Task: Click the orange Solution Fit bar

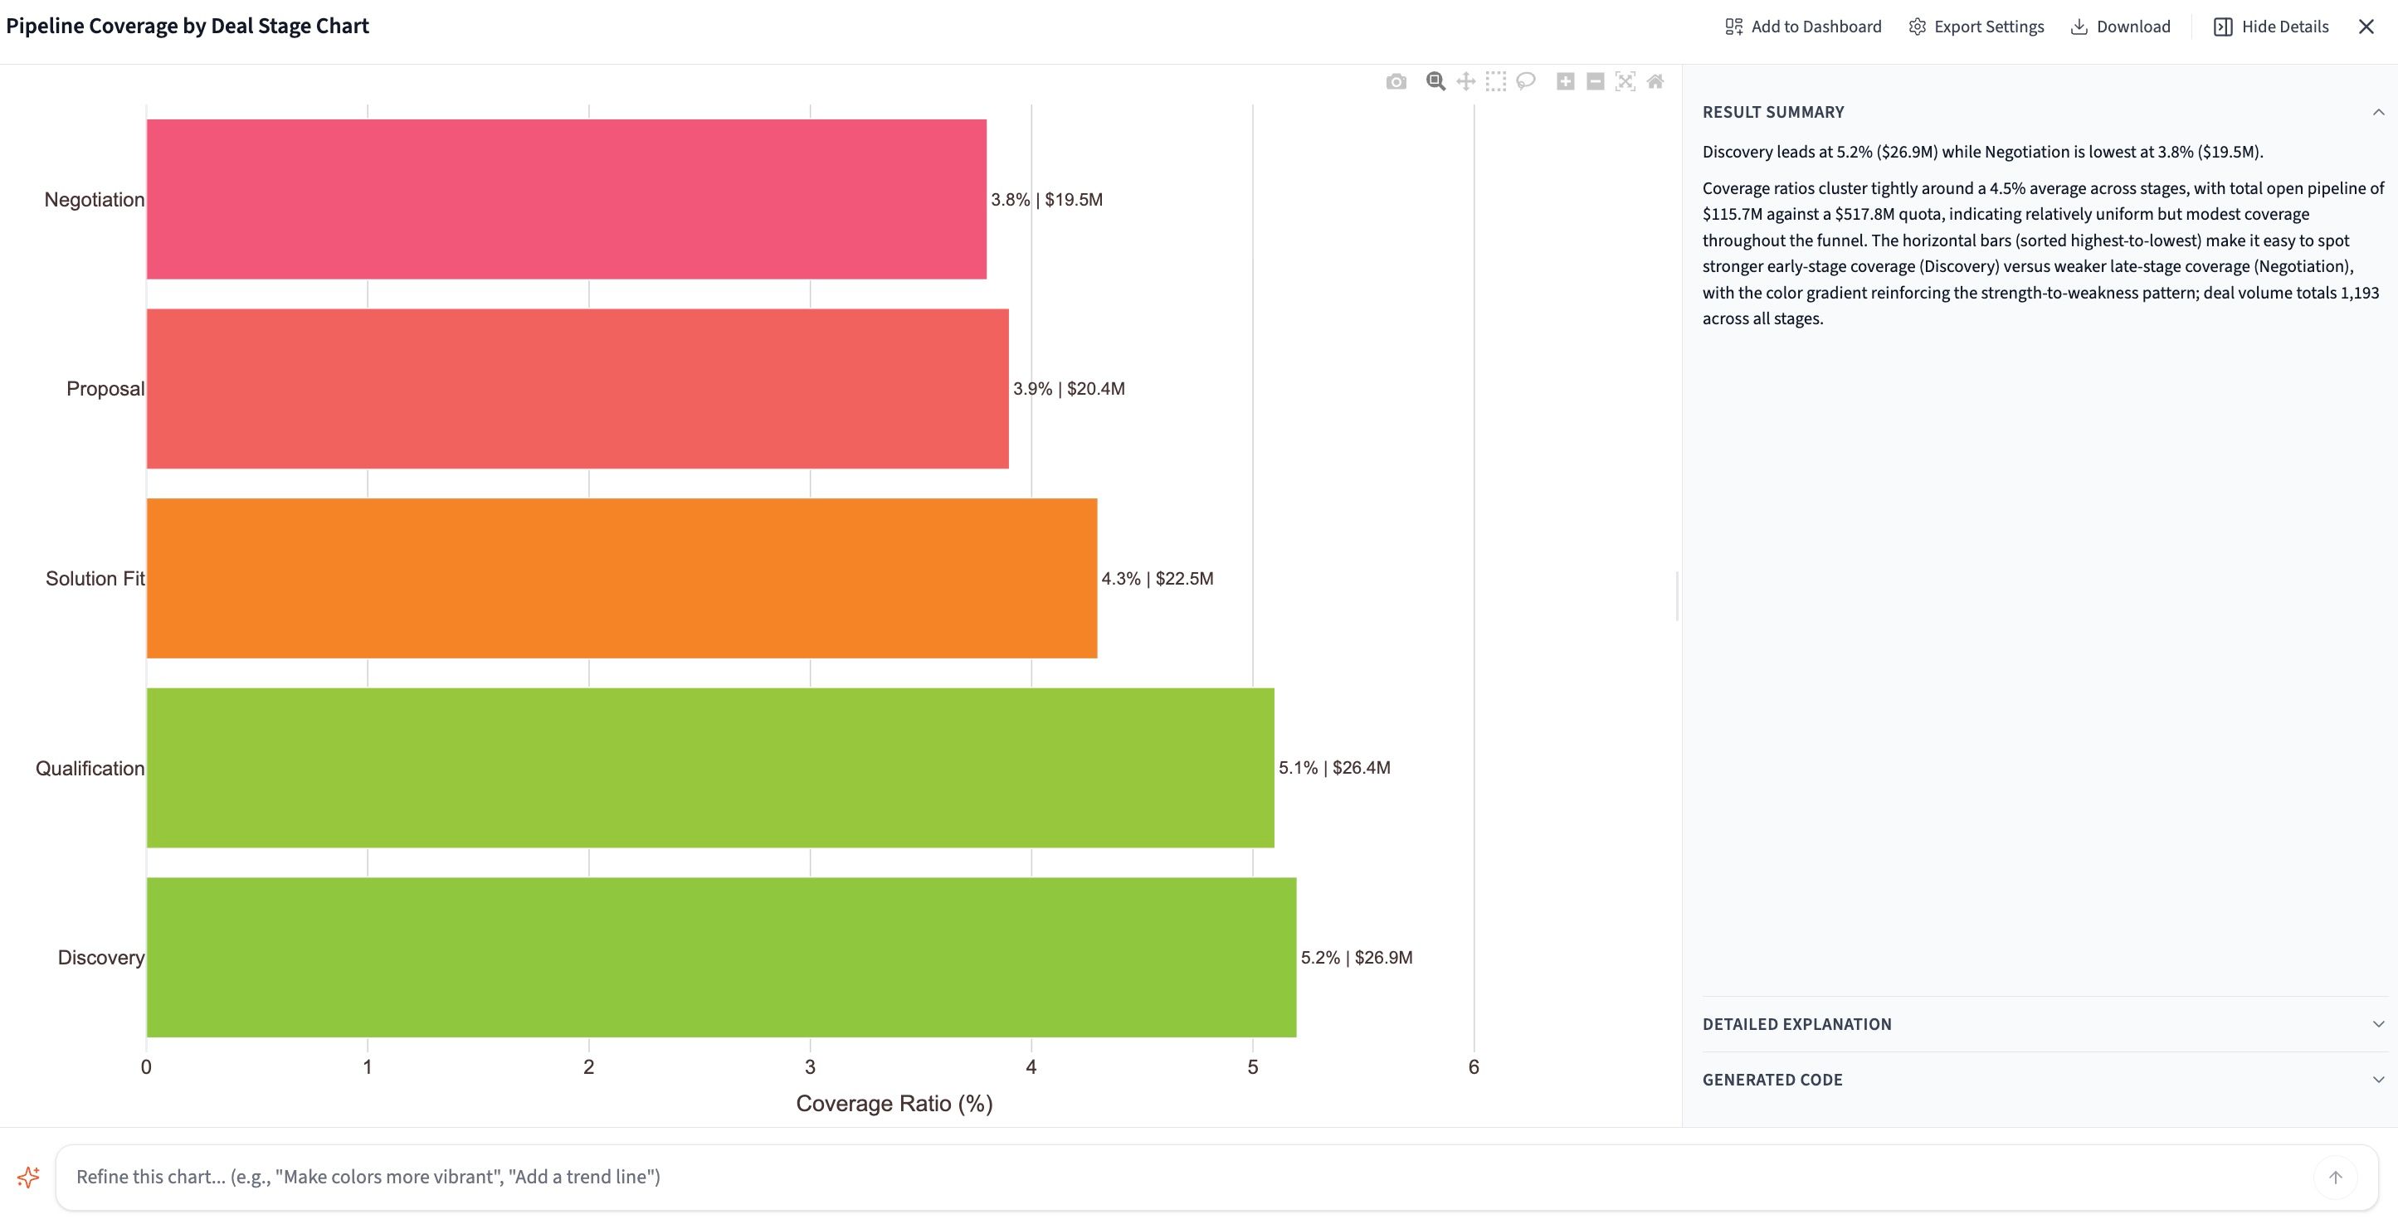Action: 621,578
